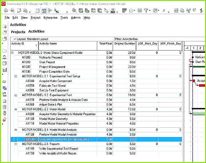206x163 pixels.
Task: Open the Enterprise menu
Action: [51, 17]
